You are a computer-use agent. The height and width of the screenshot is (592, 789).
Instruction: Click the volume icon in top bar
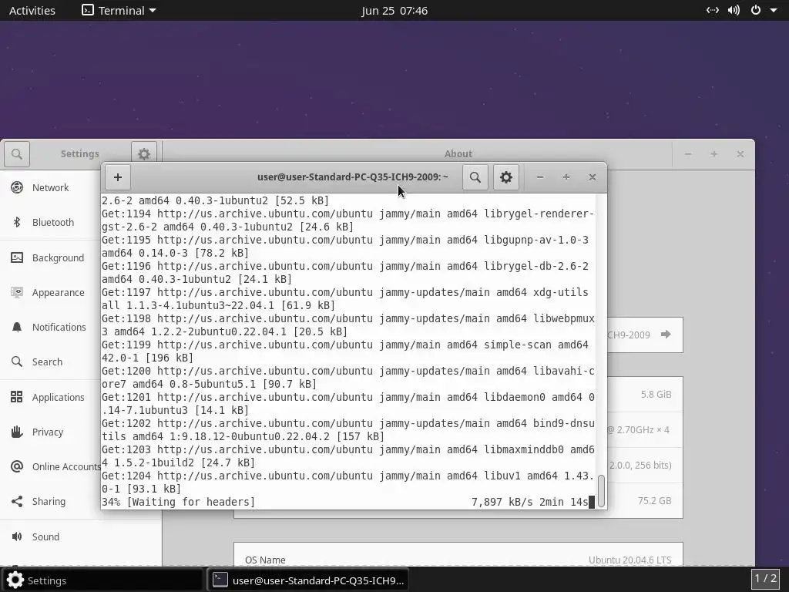point(734,10)
